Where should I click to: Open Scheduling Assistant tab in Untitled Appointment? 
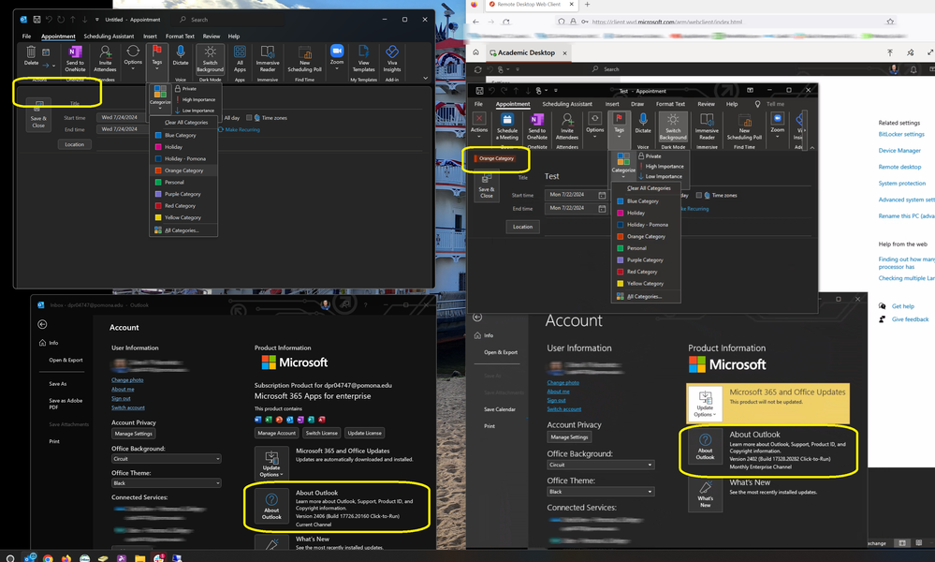[109, 37]
